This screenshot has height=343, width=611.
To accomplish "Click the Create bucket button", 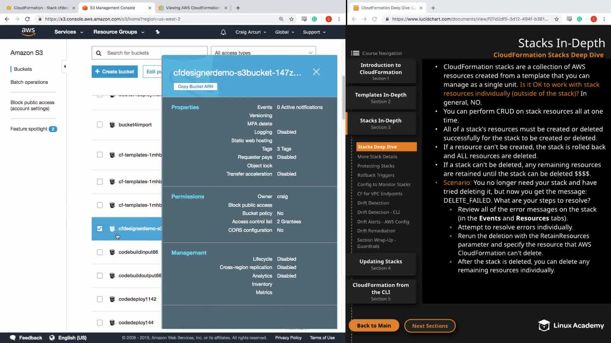I will pos(115,71).
